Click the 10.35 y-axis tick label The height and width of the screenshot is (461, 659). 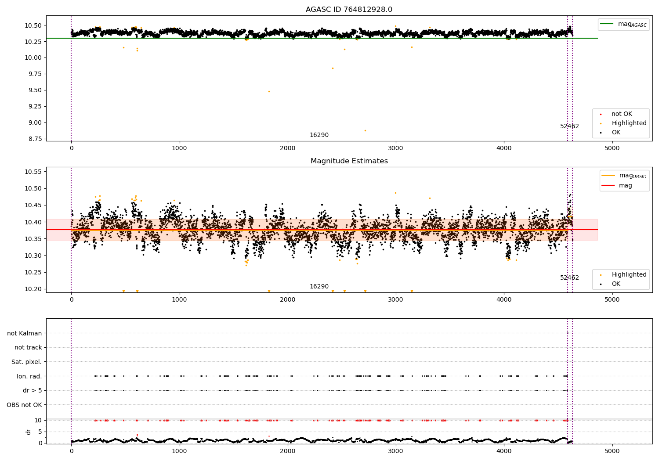tap(33, 239)
